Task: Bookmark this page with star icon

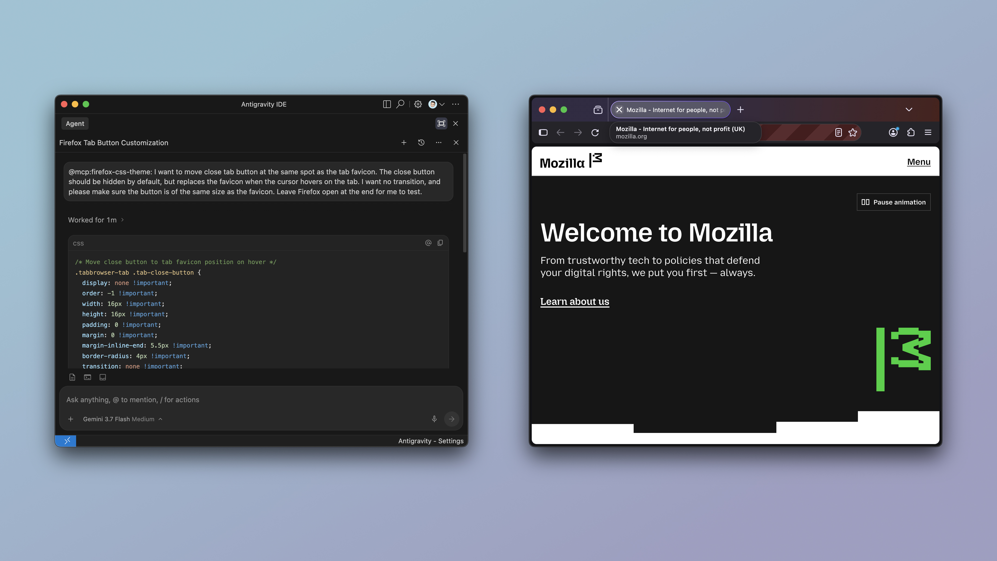Action: 853,132
